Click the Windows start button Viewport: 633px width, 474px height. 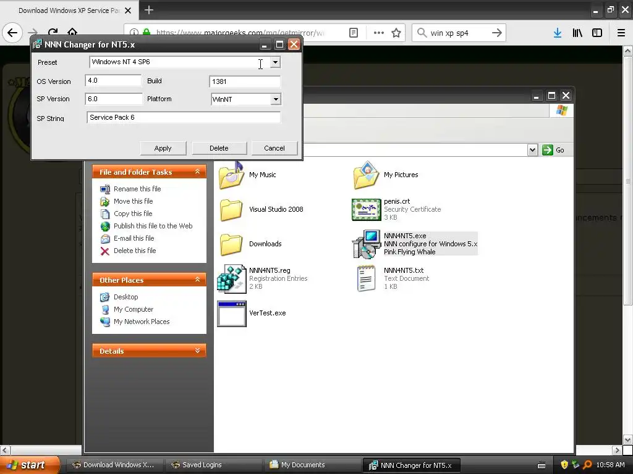coord(30,465)
